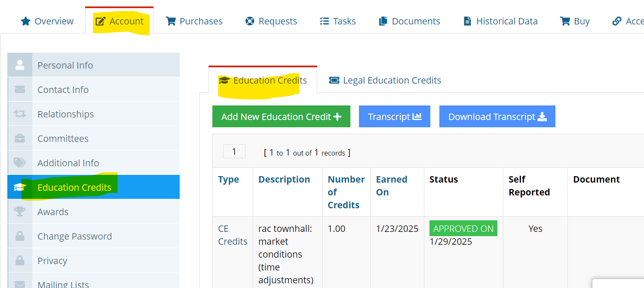The height and width of the screenshot is (288, 644).
Task: Sort by Earned On column header
Action: (391, 186)
